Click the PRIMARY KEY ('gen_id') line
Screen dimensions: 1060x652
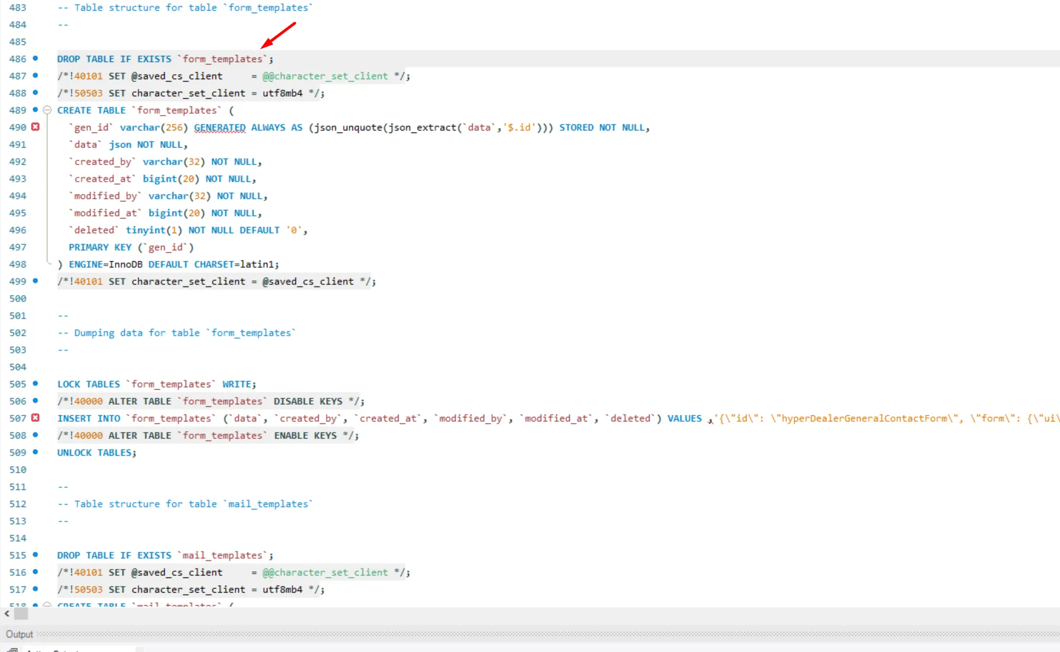pos(131,247)
